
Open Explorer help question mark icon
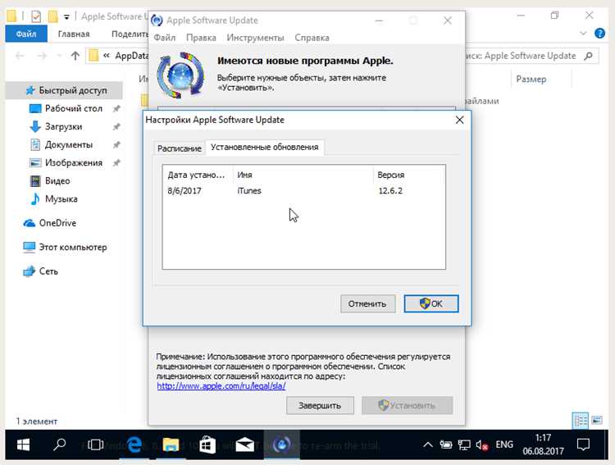(599, 34)
